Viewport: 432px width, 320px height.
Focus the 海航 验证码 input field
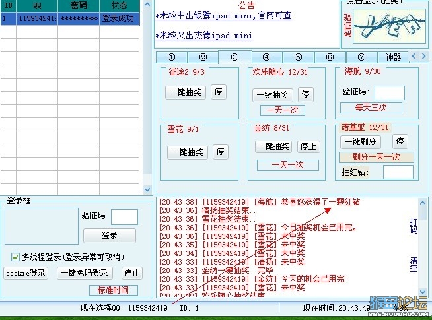390,93
